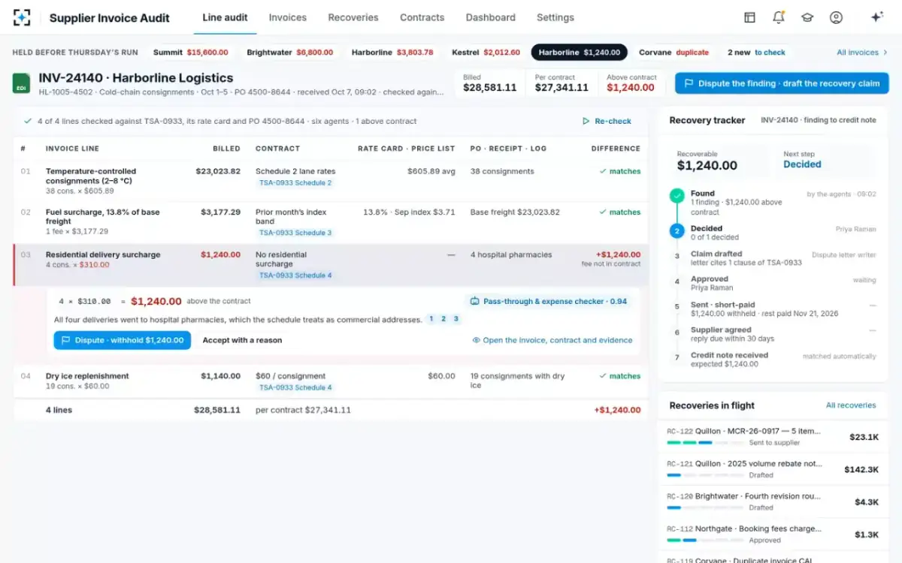Expand the Dry ice replenishment line
Viewport: 902px width, 563px height.
(331, 381)
